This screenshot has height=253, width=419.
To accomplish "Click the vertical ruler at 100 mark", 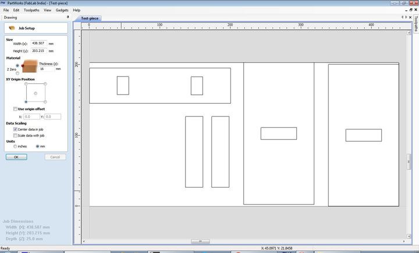I will 77,135.
